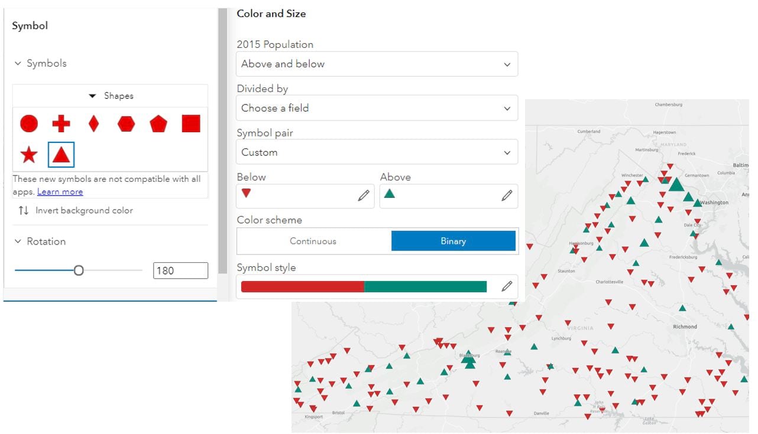
Task: Edit the Below symbol with pencil icon
Action: click(x=364, y=196)
